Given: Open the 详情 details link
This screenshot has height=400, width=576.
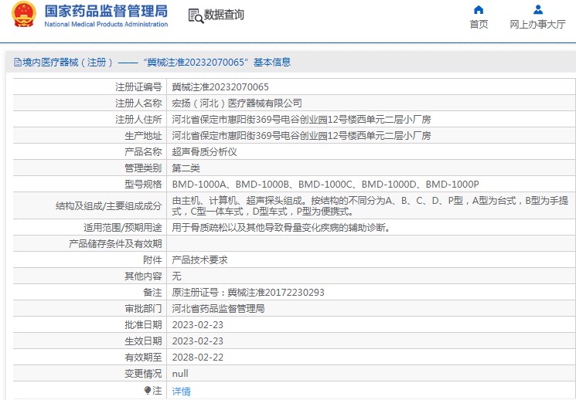Looking at the screenshot, I should [x=182, y=392].
